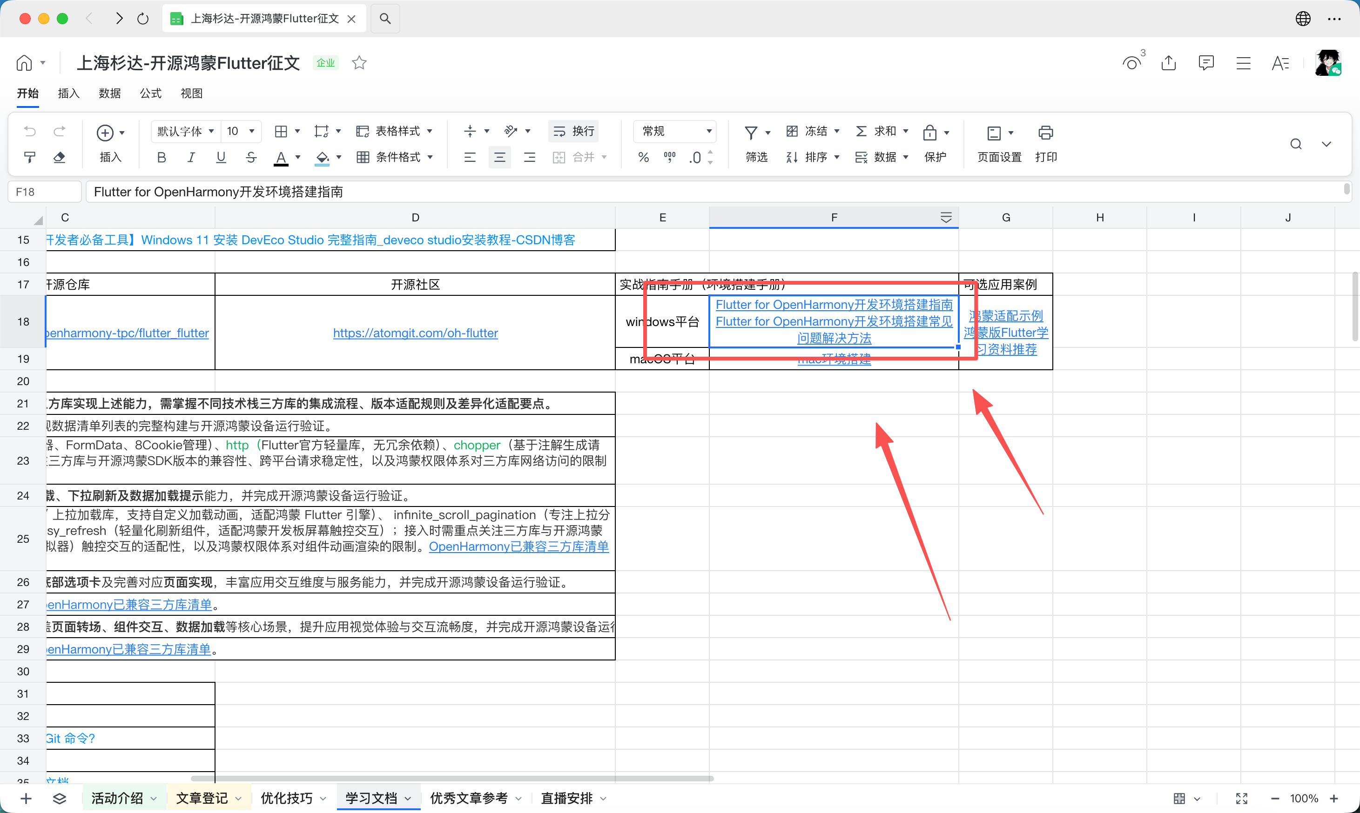
Task: Click the add sheet plus button
Action: point(26,798)
